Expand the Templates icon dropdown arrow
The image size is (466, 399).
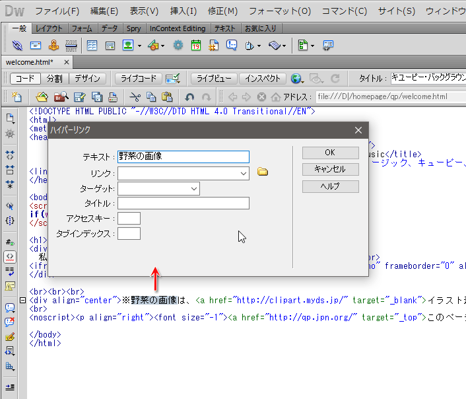click(312, 46)
